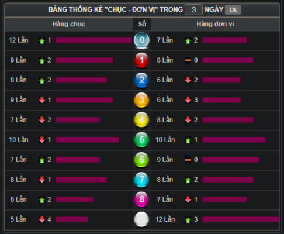Click the 10 Lần units label for number 5

(x=165, y=140)
